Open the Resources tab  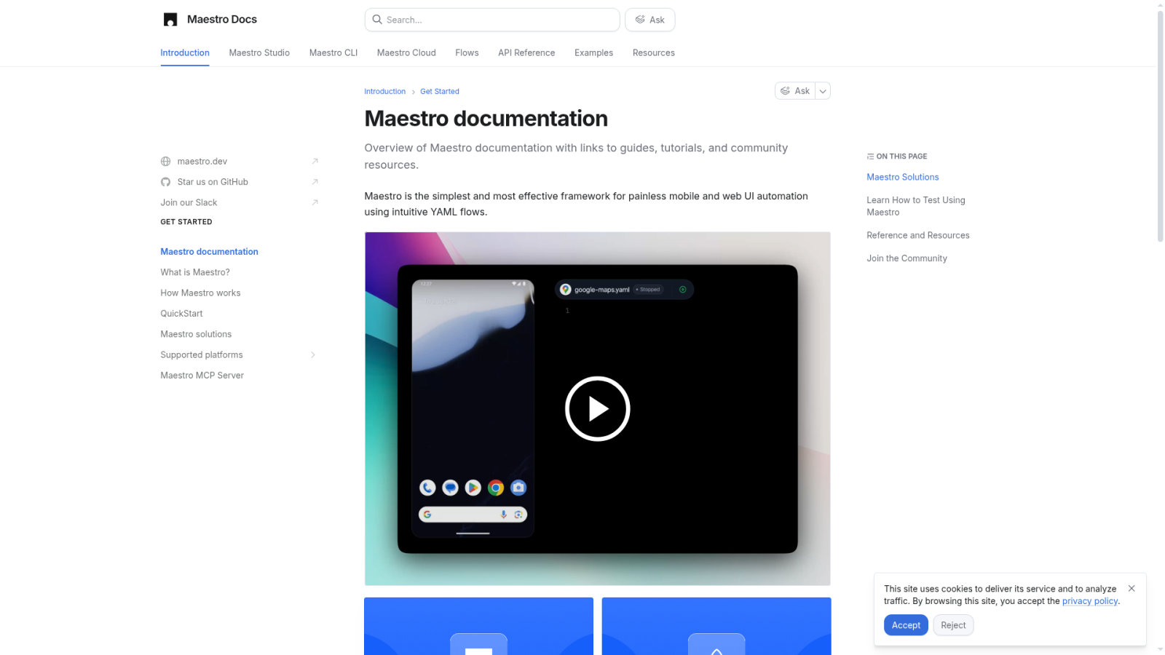(x=654, y=53)
